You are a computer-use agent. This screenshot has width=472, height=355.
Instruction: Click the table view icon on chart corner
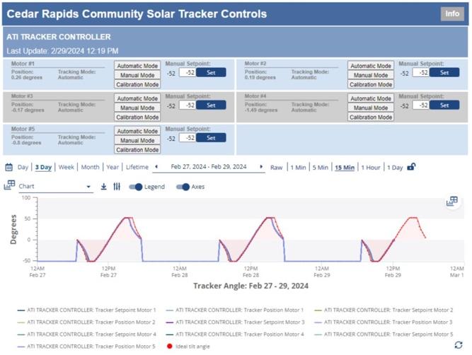point(451,202)
